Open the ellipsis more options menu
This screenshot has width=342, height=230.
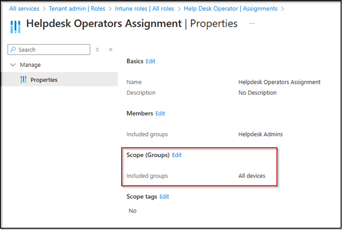point(252,24)
